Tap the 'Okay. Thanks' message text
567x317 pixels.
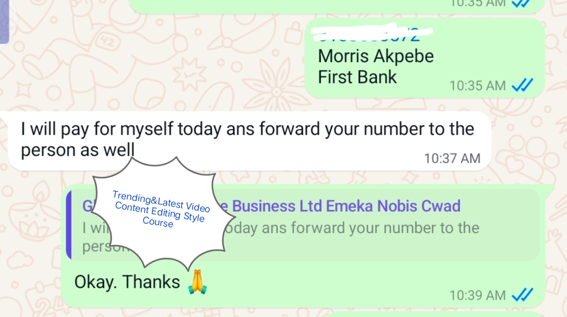(127, 282)
